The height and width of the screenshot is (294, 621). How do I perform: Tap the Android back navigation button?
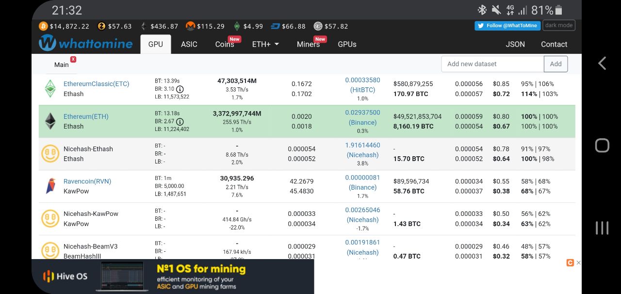[602, 63]
